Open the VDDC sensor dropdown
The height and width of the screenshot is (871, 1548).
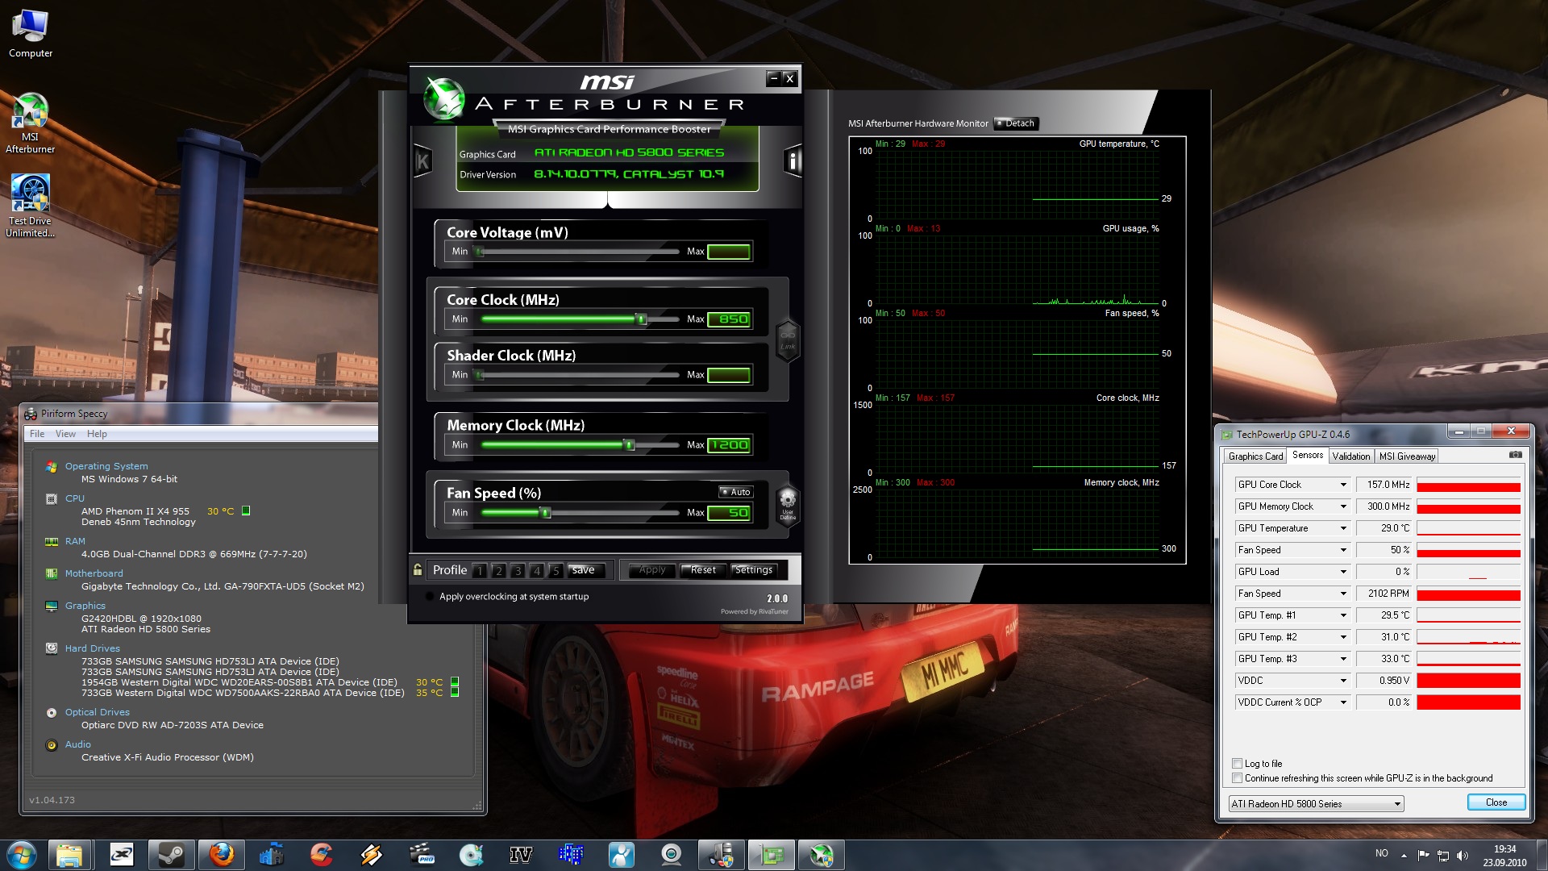pos(1343,681)
